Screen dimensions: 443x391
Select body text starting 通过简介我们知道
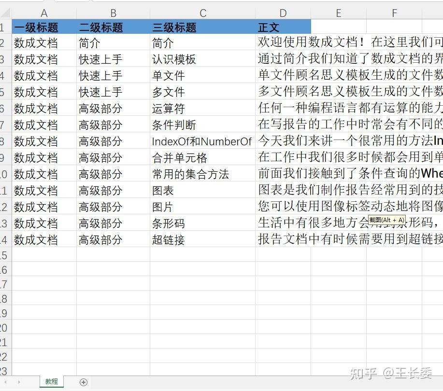(x=349, y=58)
